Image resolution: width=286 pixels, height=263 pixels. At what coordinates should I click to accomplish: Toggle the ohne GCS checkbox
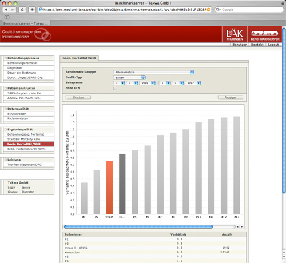click(114, 89)
